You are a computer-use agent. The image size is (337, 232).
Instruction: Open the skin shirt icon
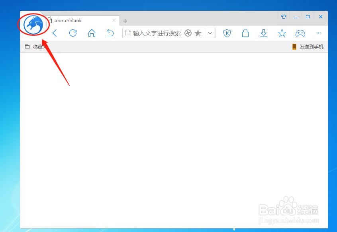coord(284,17)
